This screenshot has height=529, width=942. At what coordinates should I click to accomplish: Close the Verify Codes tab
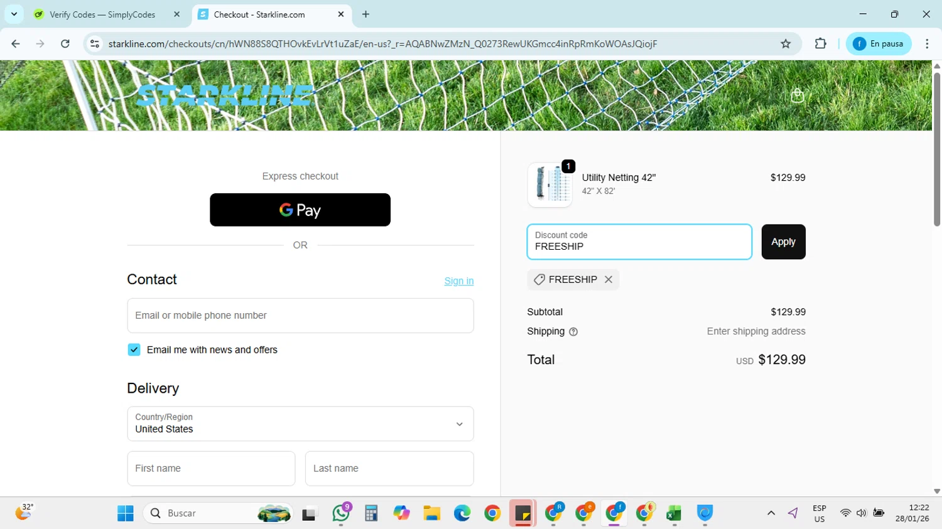[176, 14]
